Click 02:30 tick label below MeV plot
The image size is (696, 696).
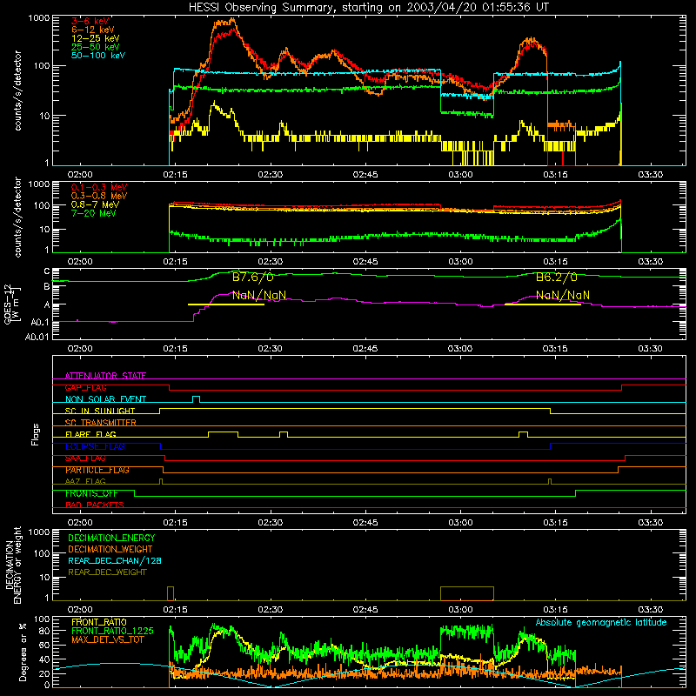tap(270, 262)
